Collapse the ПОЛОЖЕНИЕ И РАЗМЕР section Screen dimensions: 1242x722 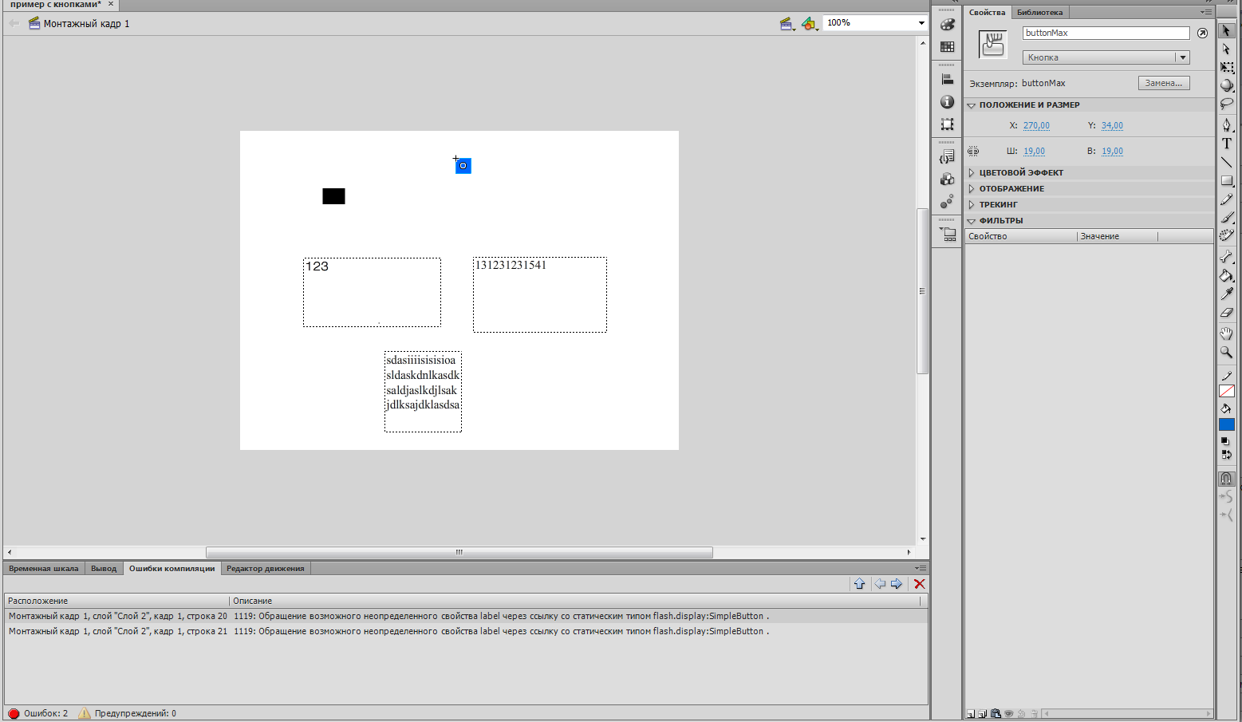pos(972,105)
